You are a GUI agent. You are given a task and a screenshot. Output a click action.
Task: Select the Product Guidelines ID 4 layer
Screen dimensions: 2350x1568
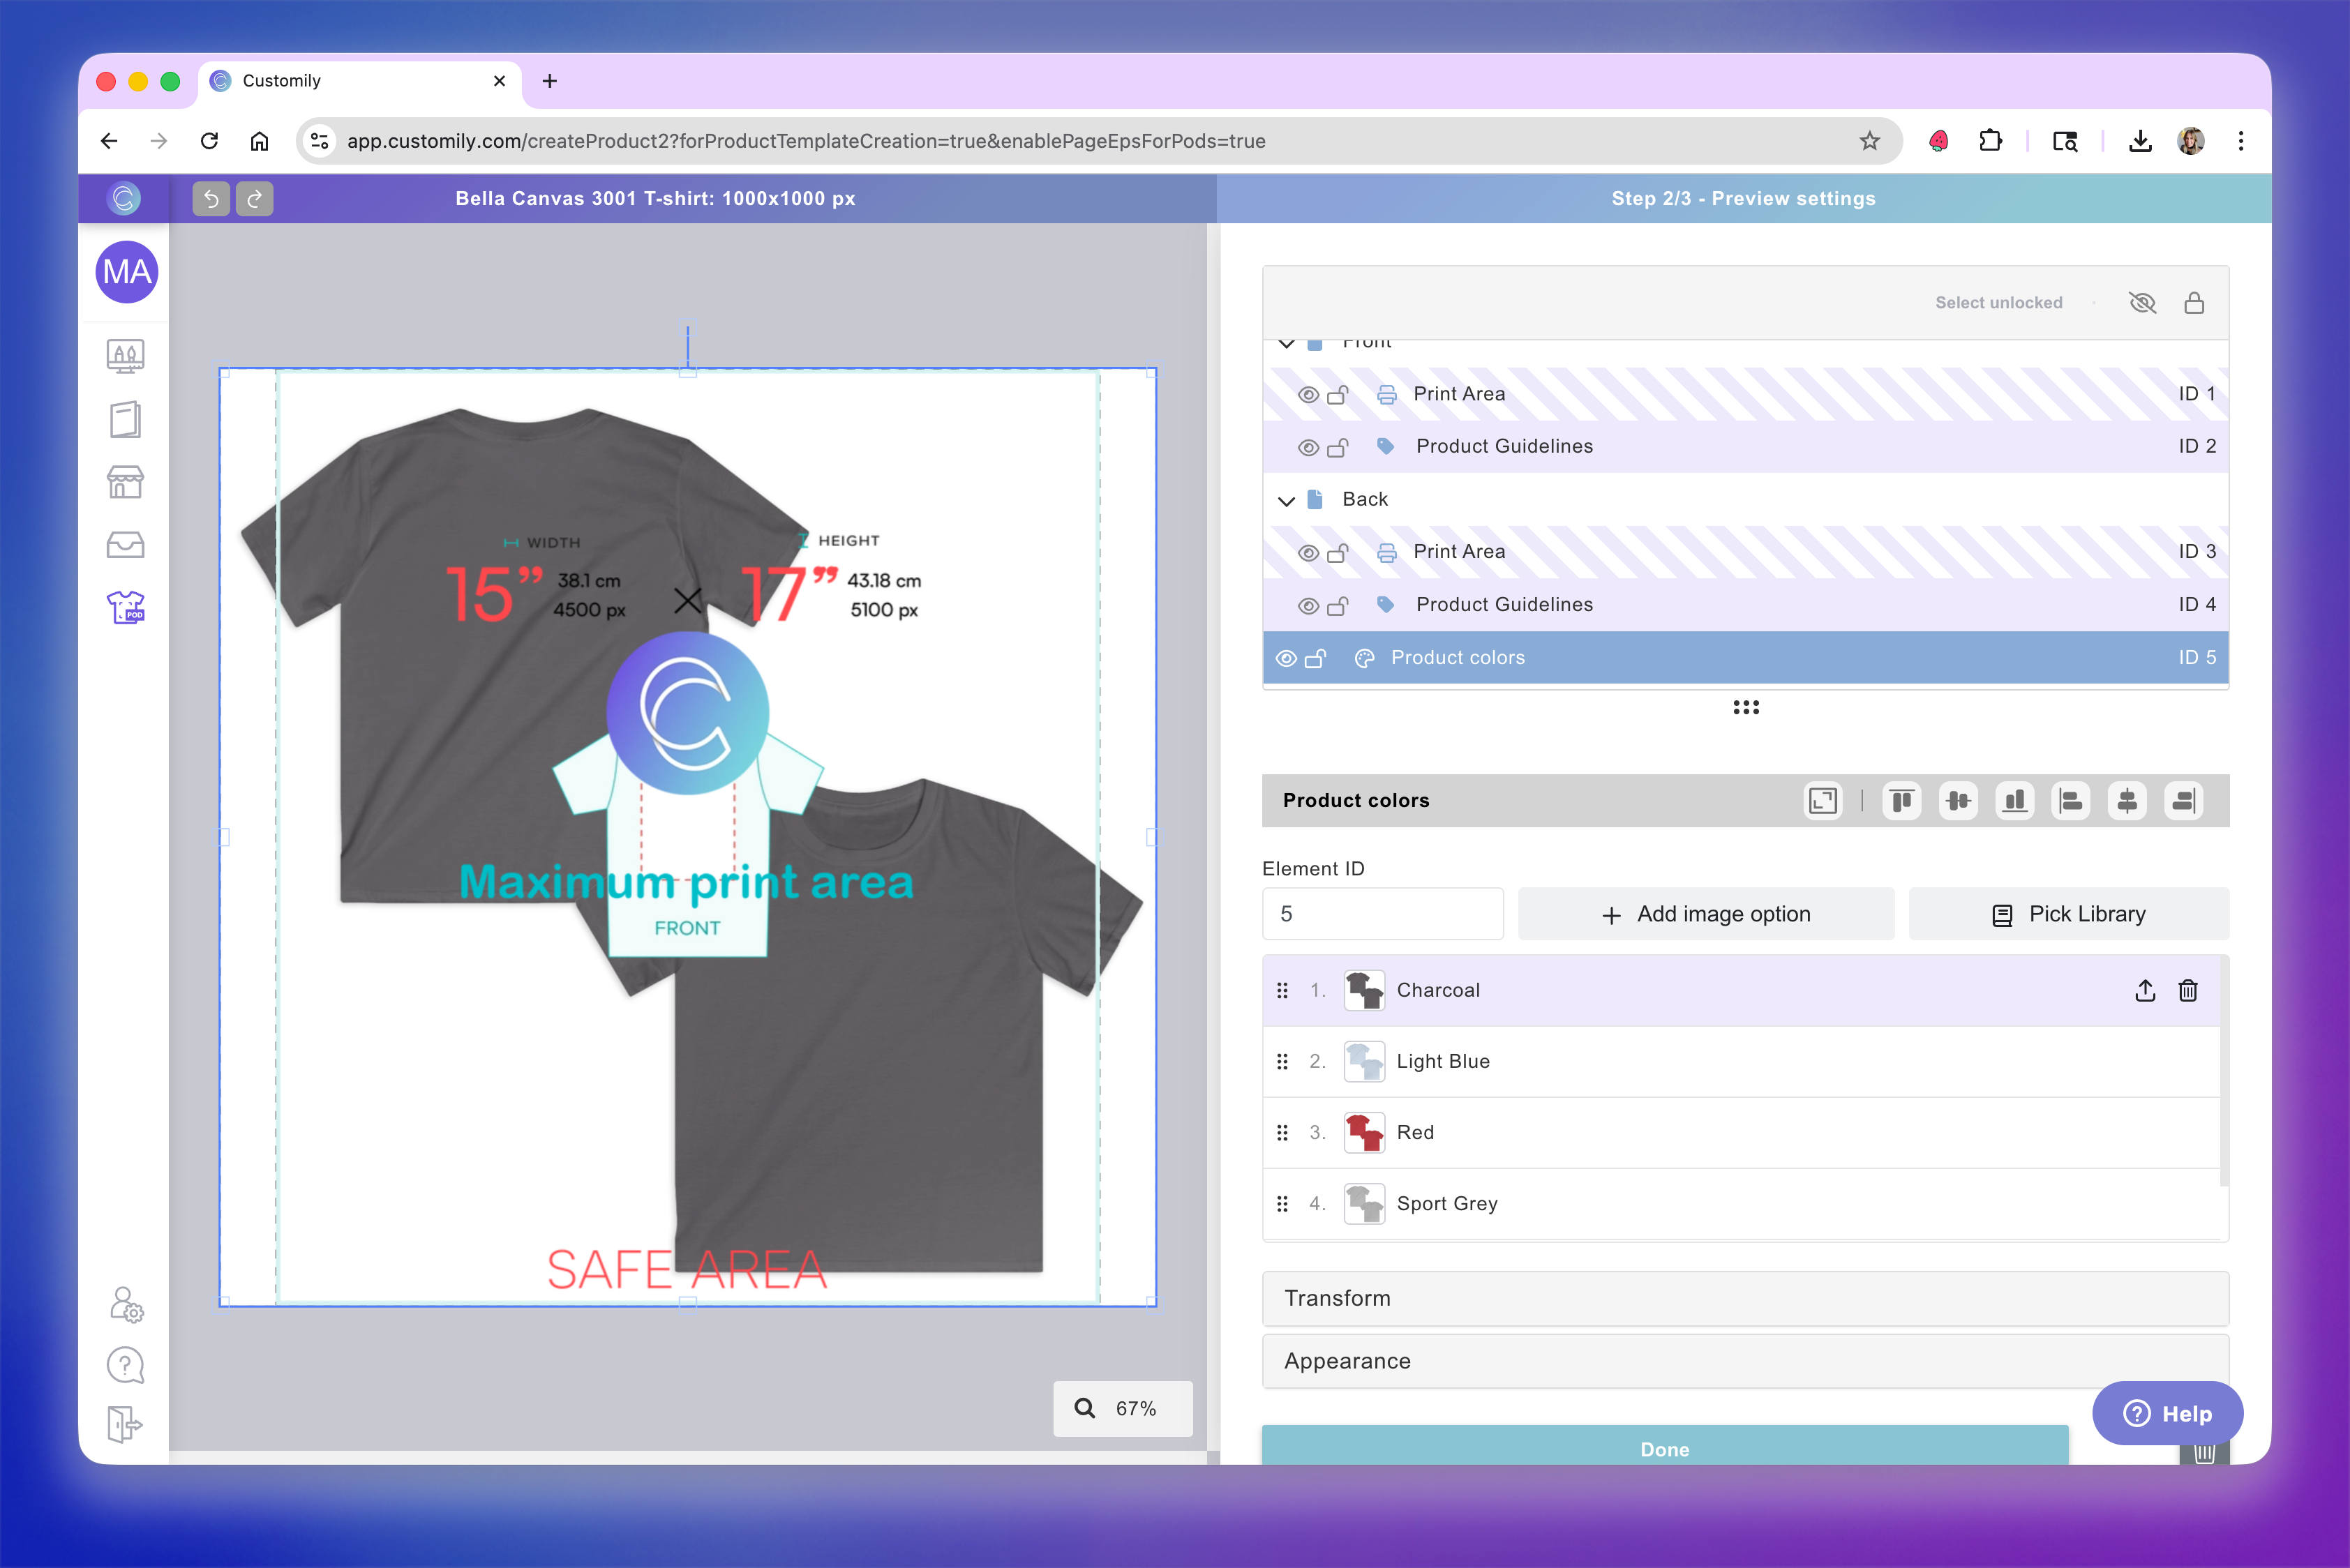point(1504,605)
